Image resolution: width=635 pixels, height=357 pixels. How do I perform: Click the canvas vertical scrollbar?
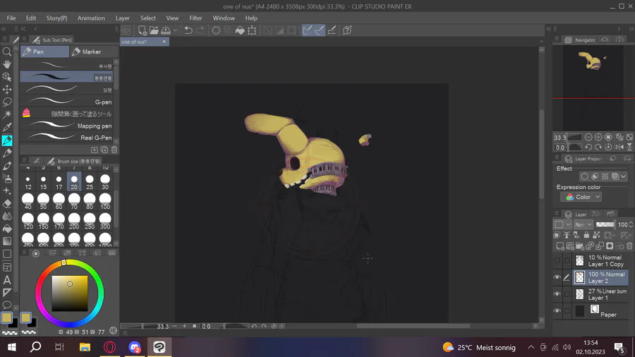(x=541, y=154)
